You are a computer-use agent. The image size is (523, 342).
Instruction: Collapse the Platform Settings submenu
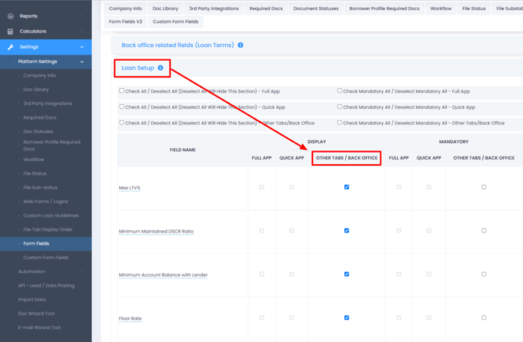tap(82, 62)
